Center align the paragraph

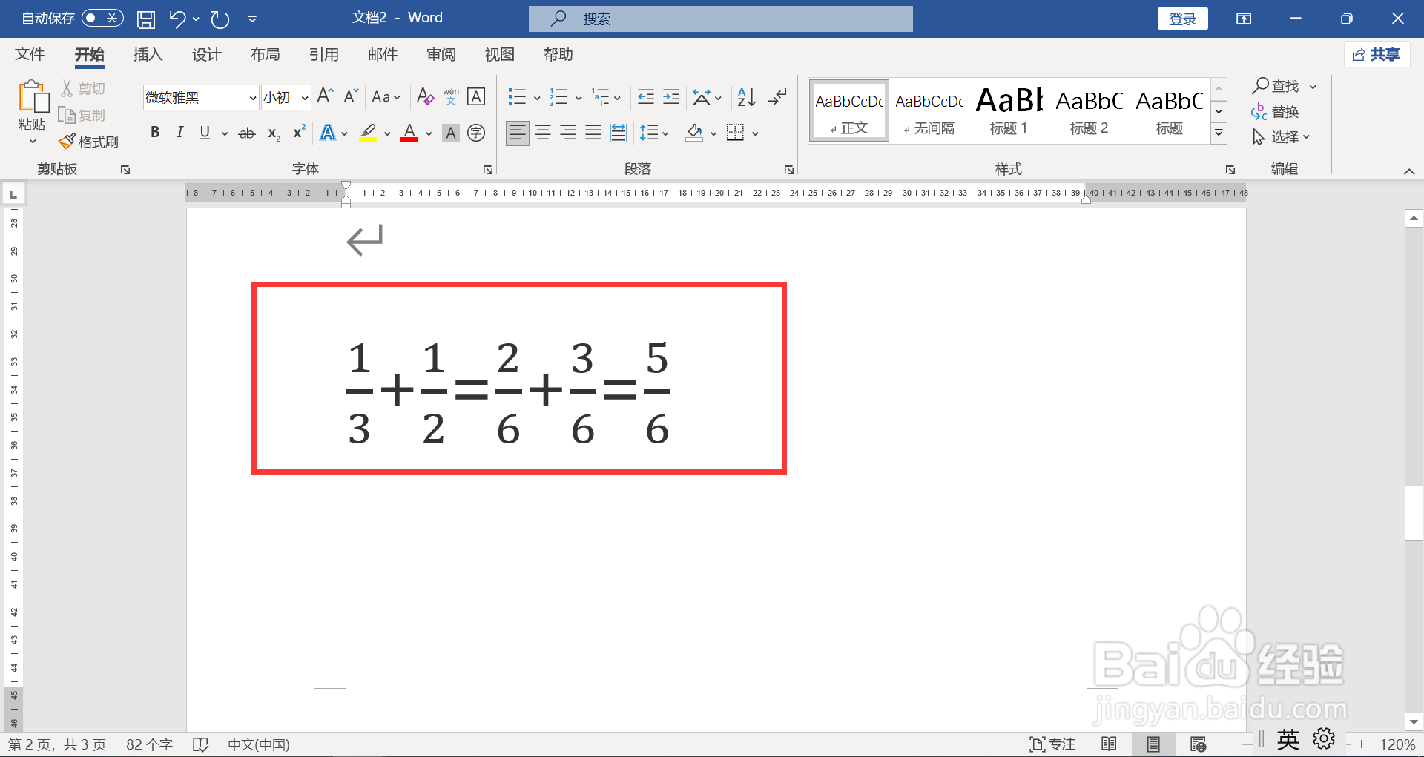click(543, 133)
